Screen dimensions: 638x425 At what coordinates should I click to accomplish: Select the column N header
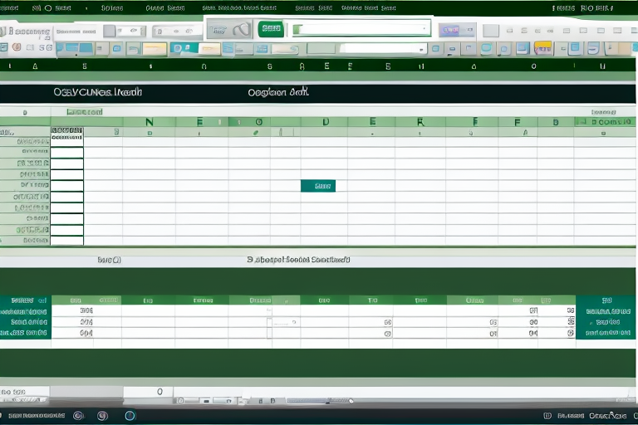(150, 122)
